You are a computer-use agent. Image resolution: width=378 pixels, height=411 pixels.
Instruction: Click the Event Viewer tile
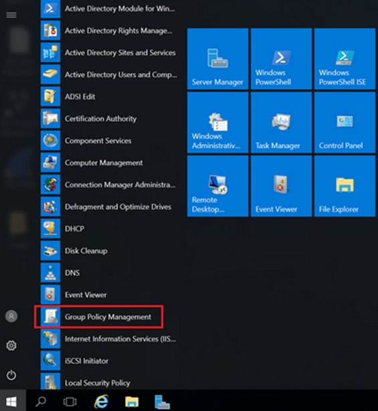pyautogui.click(x=281, y=186)
